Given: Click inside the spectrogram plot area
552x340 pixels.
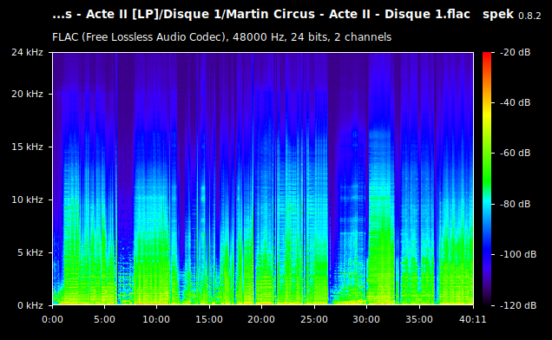Looking at the screenshot, I should point(263,179).
